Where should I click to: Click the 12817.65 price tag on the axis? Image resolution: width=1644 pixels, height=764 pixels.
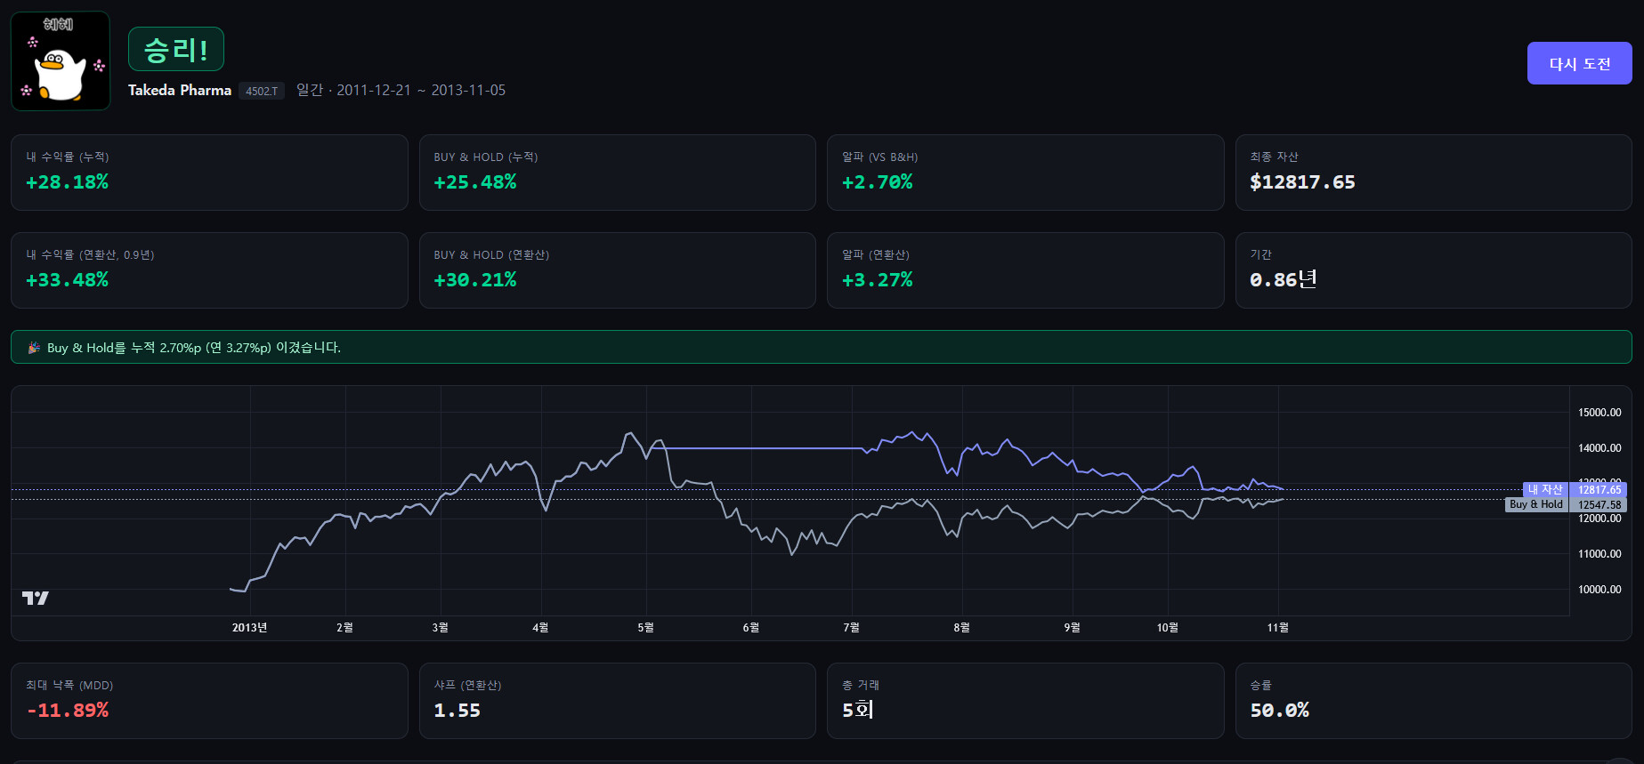(1599, 489)
